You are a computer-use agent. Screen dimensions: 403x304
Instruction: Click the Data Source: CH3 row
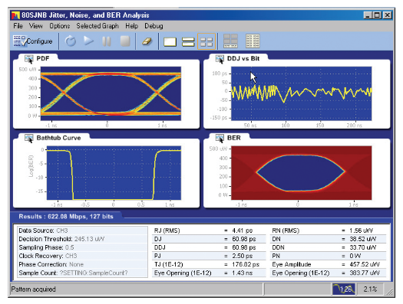click(x=82, y=230)
